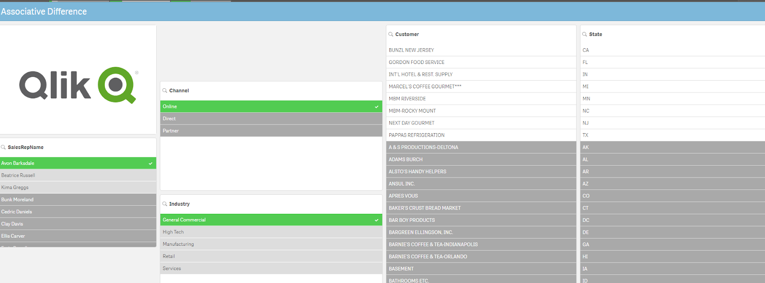Click the Associative Difference sheet title

[x=44, y=11]
